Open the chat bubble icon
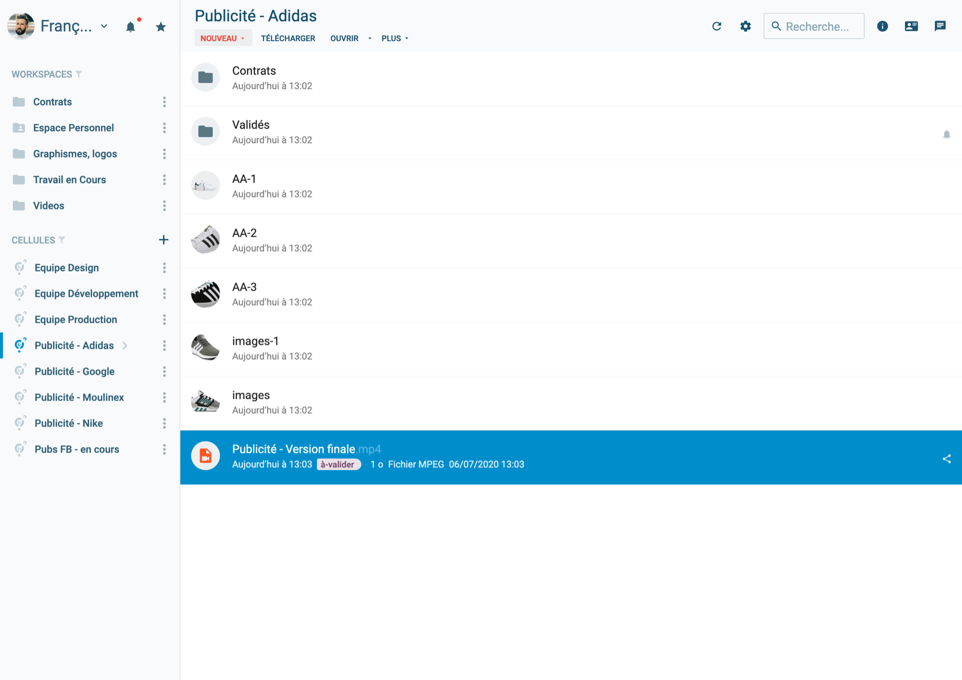962x680 pixels. point(940,26)
